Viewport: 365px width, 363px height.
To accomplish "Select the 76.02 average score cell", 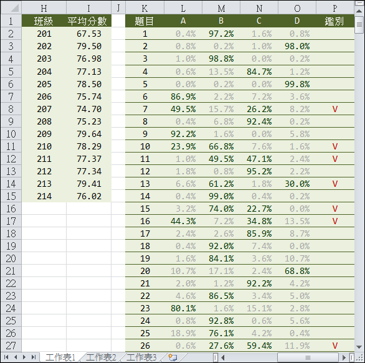I will point(88,196).
